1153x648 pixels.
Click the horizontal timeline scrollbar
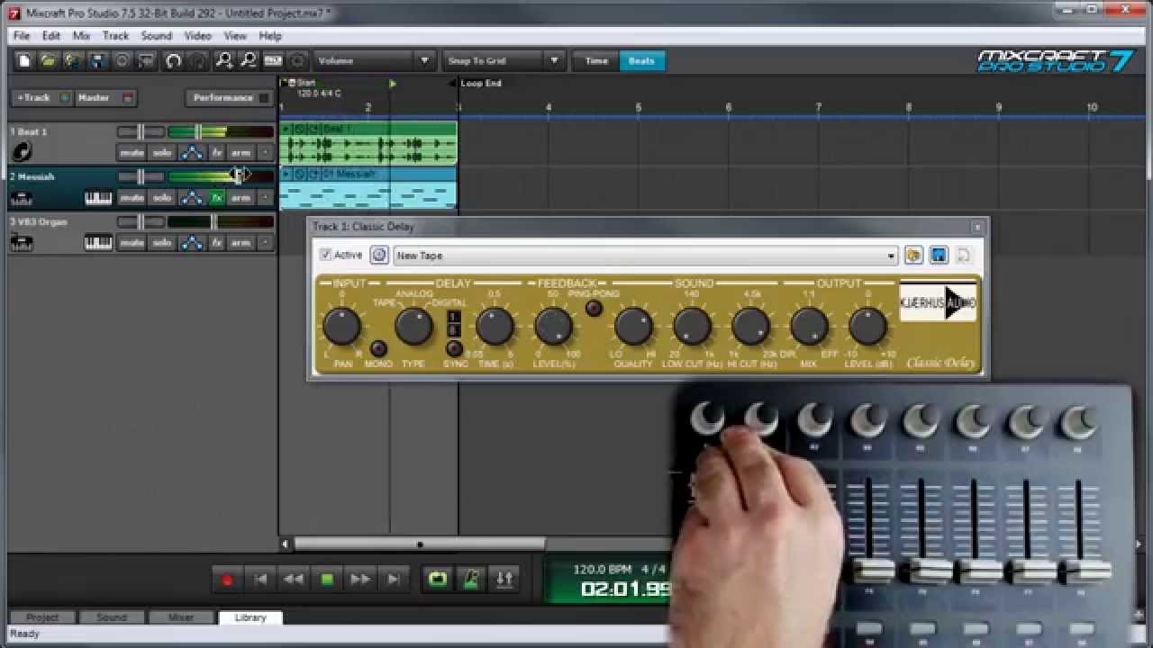coord(419,544)
